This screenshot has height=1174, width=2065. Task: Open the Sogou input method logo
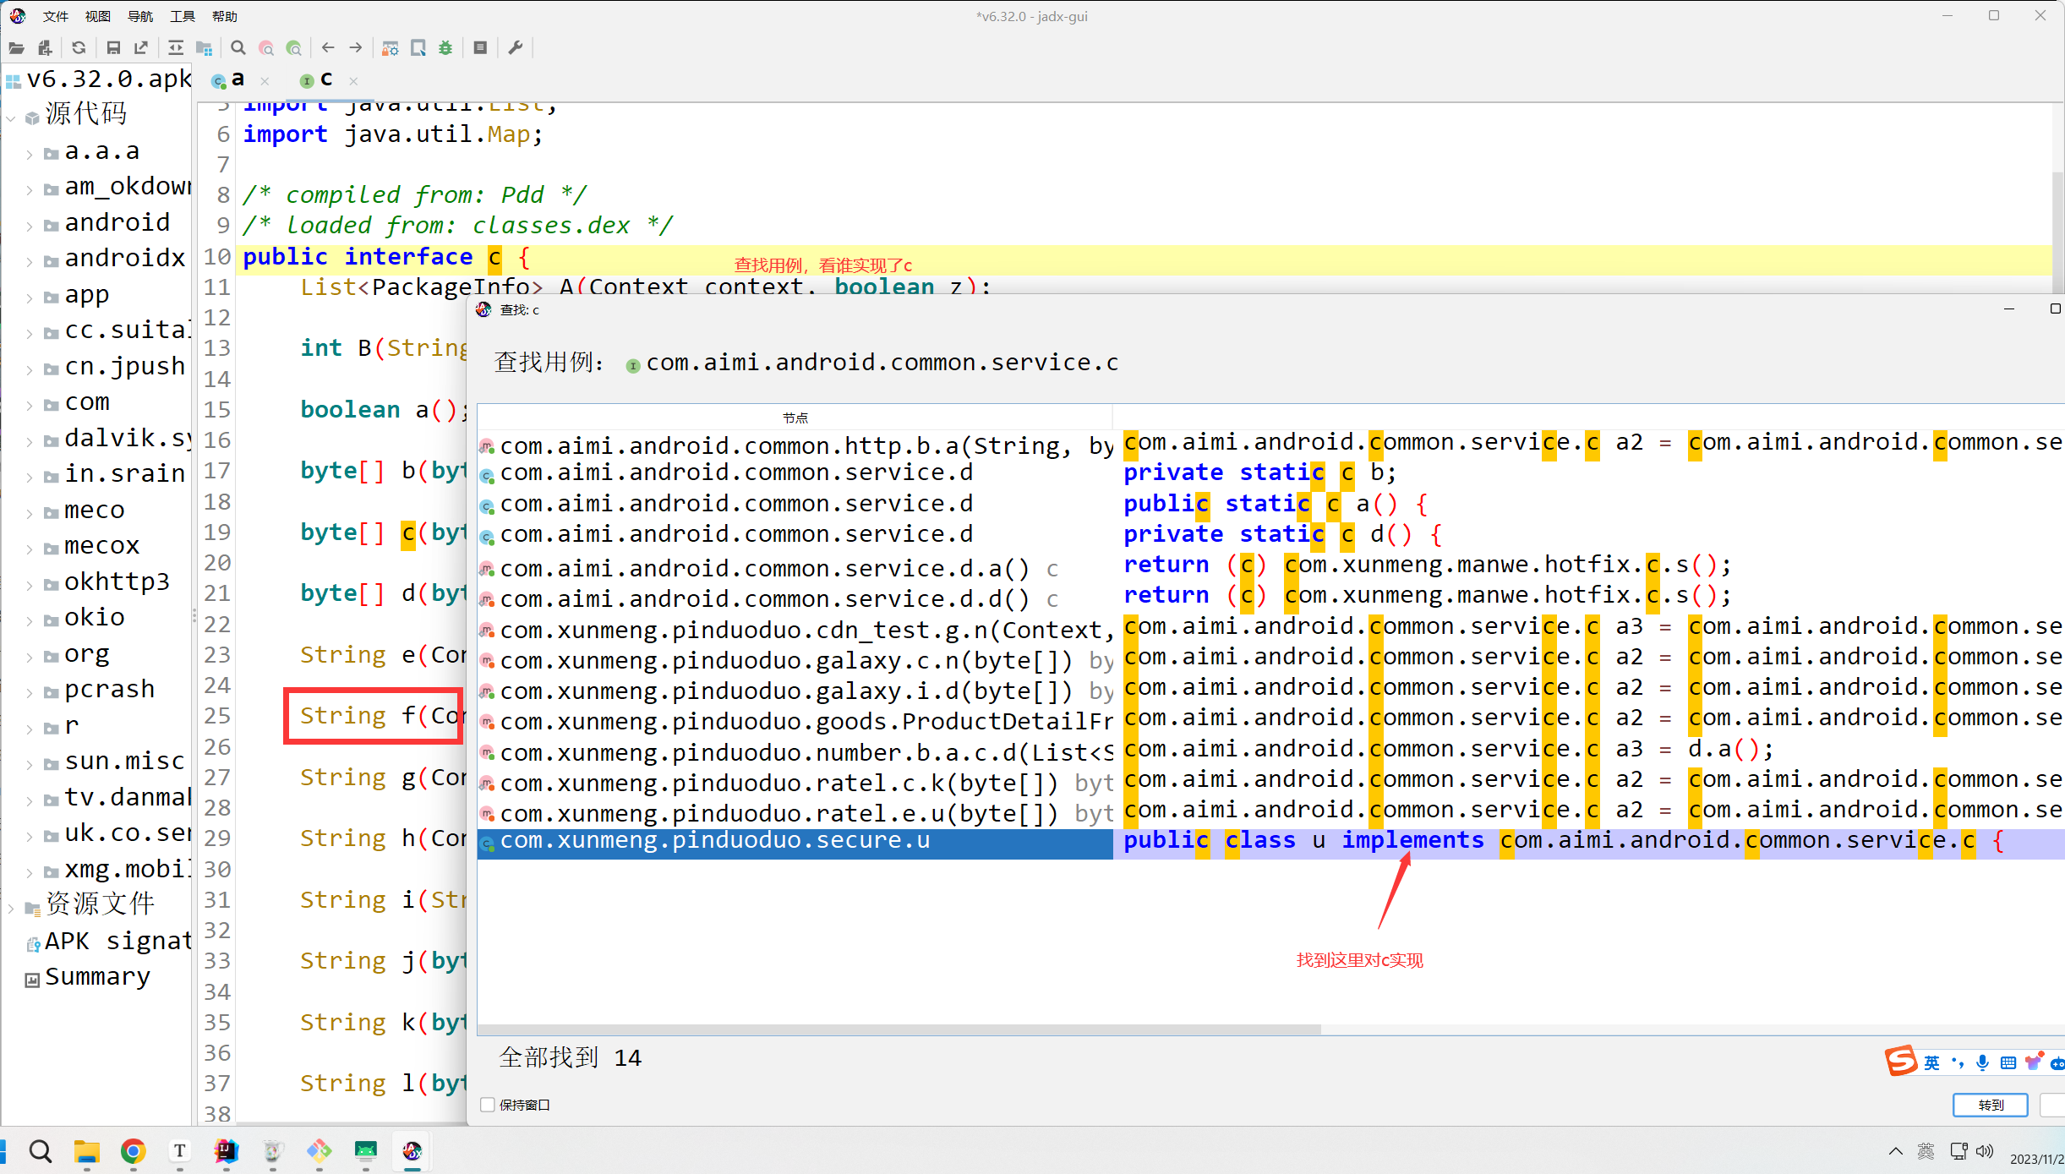pyautogui.click(x=1900, y=1060)
